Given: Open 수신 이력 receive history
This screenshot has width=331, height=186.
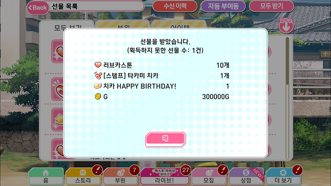Looking at the screenshot, I should pos(175,6).
